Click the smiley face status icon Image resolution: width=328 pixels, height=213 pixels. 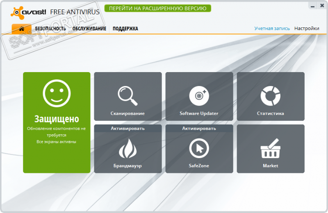click(x=57, y=93)
